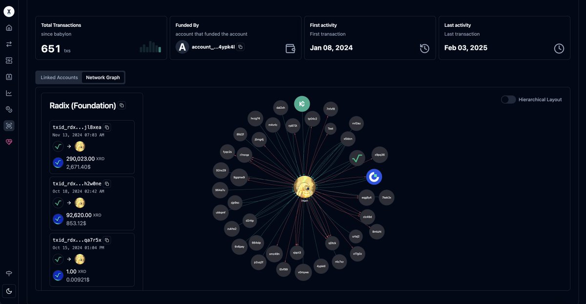Viewport: 586px width, 304px height.
Task: Select graph node clz49d
Action: click(x=367, y=217)
